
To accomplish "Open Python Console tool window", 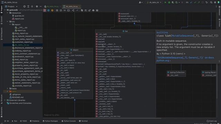I will tap(69, 121).
